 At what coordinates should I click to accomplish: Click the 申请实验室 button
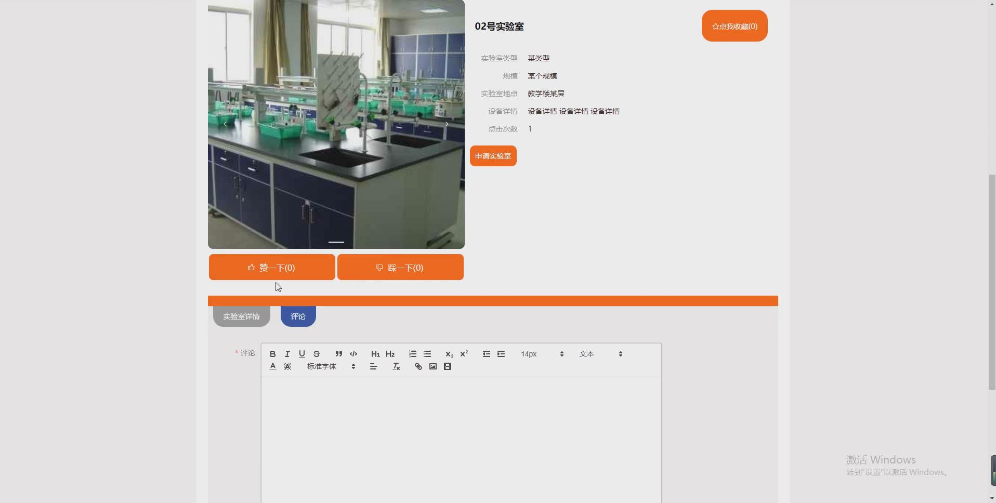[x=493, y=155]
